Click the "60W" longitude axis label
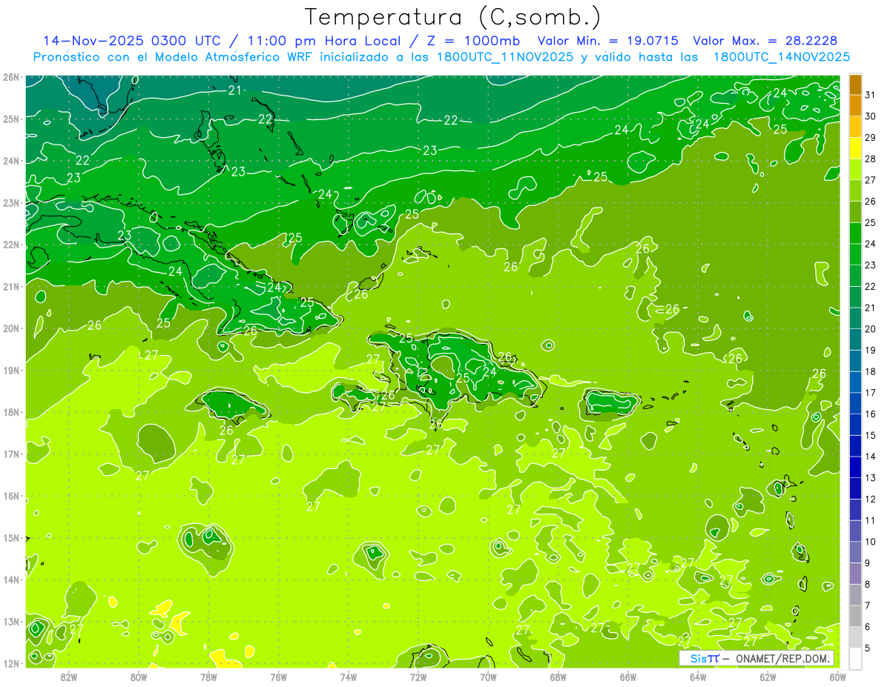Viewport: 890px width, 687px height. (838, 677)
